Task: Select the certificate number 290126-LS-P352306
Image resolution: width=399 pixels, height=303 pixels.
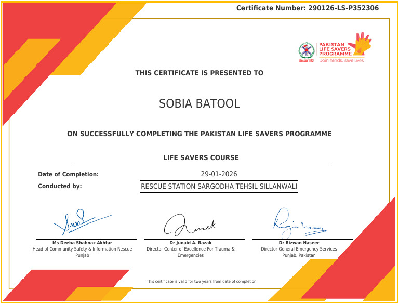Action: point(343,8)
